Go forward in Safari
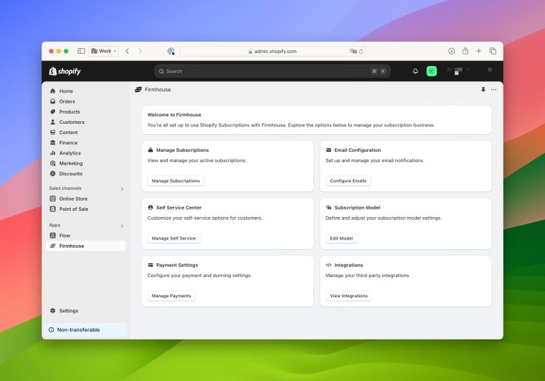Screen dimensions: 545x381 140,51
